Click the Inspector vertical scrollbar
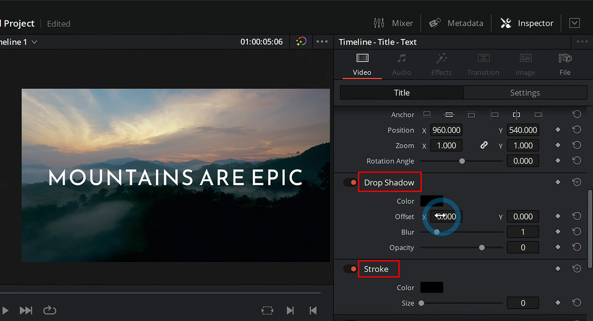 tap(590, 228)
